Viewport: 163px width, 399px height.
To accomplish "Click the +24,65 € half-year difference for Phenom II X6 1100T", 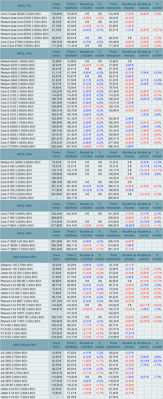I will [x=144, y=321].
